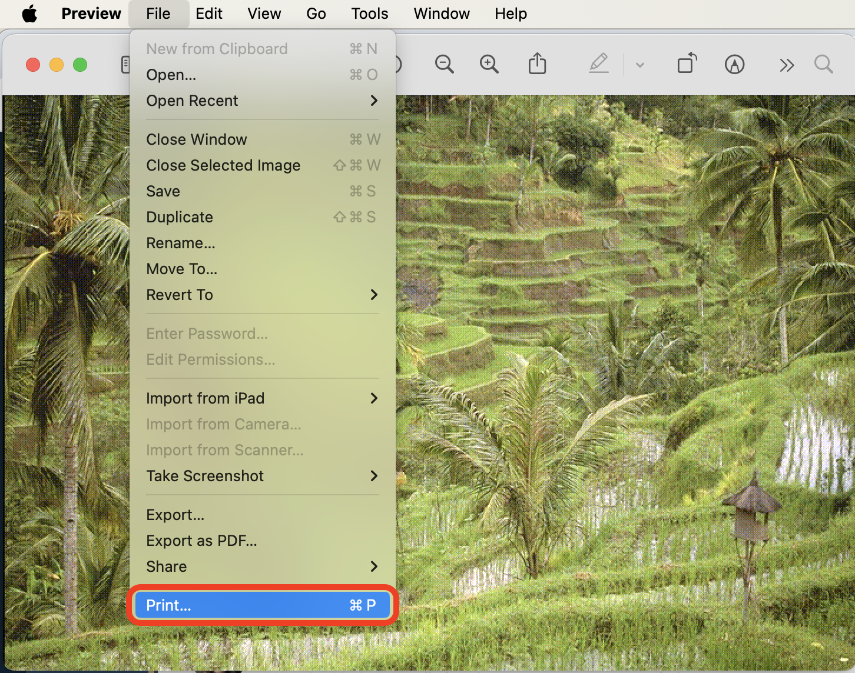Viewport: 855px width, 673px height.
Task: Reveal hidden toolbar items with the chevron icon
Action: pyautogui.click(x=786, y=64)
